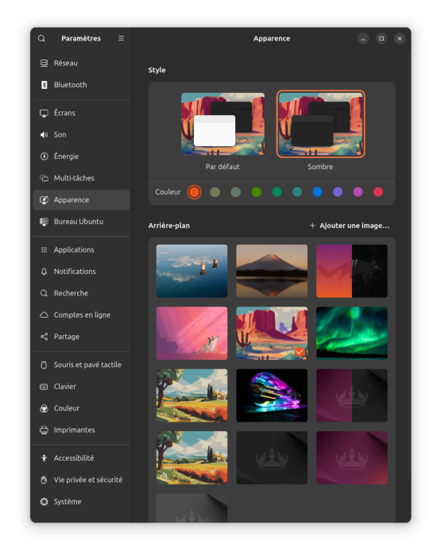Choose the sage accent color

235,192
